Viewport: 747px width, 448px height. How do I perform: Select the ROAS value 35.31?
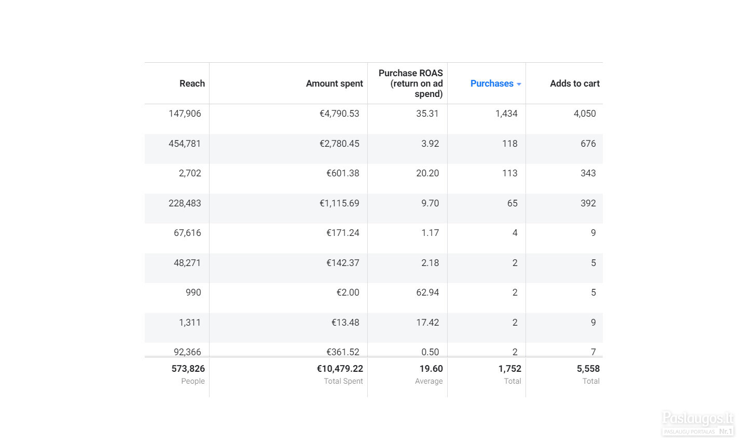point(427,114)
